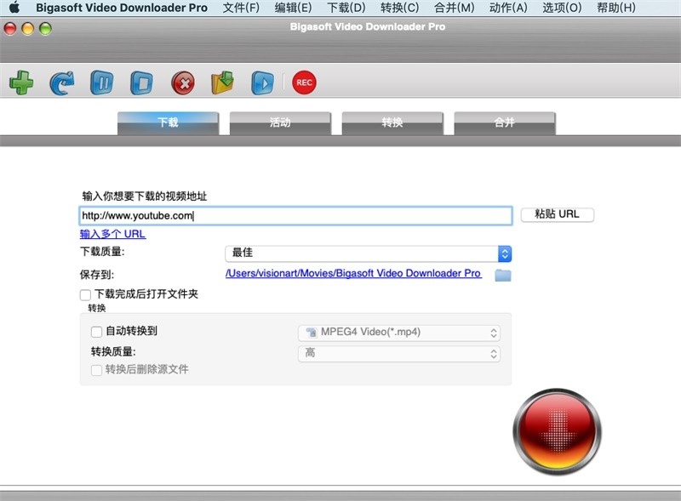Click the blue resume arrow toolbar icon
Image resolution: width=681 pixels, height=501 pixels.
(x=61, y=83)
